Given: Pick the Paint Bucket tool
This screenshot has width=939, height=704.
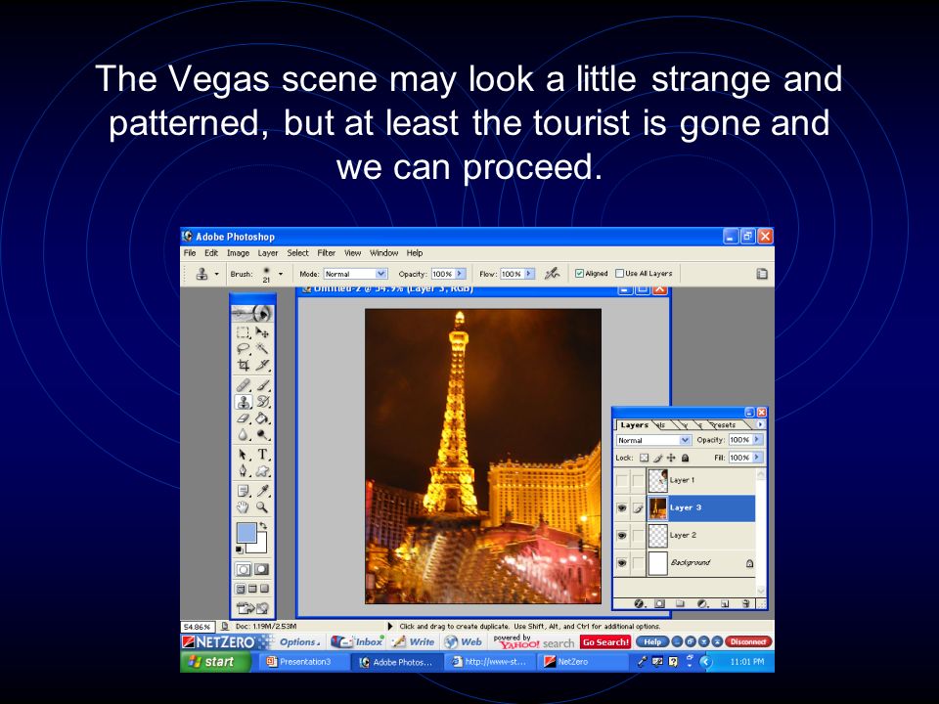Looking at the screenshot, I should [262, 418].
